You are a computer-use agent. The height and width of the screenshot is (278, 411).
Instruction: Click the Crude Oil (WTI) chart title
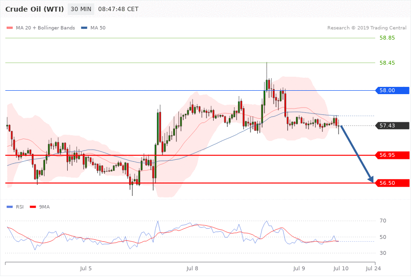click(x=34, y=9)
